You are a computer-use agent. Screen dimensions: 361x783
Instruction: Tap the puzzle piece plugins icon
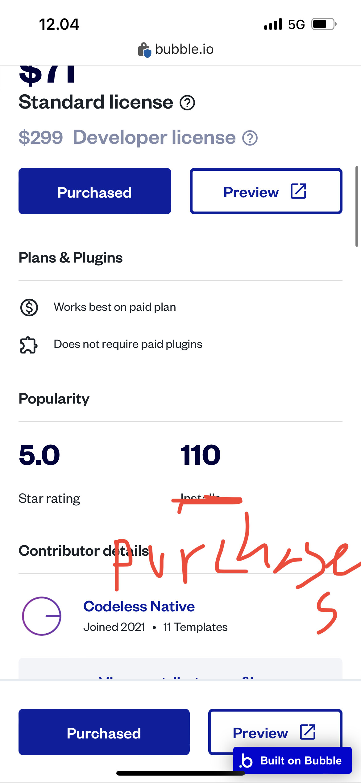(29, 345)
